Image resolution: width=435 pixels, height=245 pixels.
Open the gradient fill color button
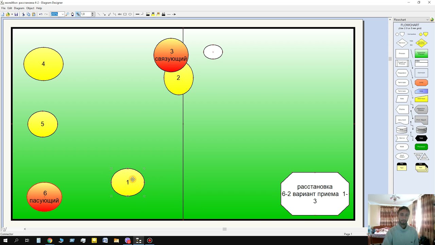(x=158, y=14)
